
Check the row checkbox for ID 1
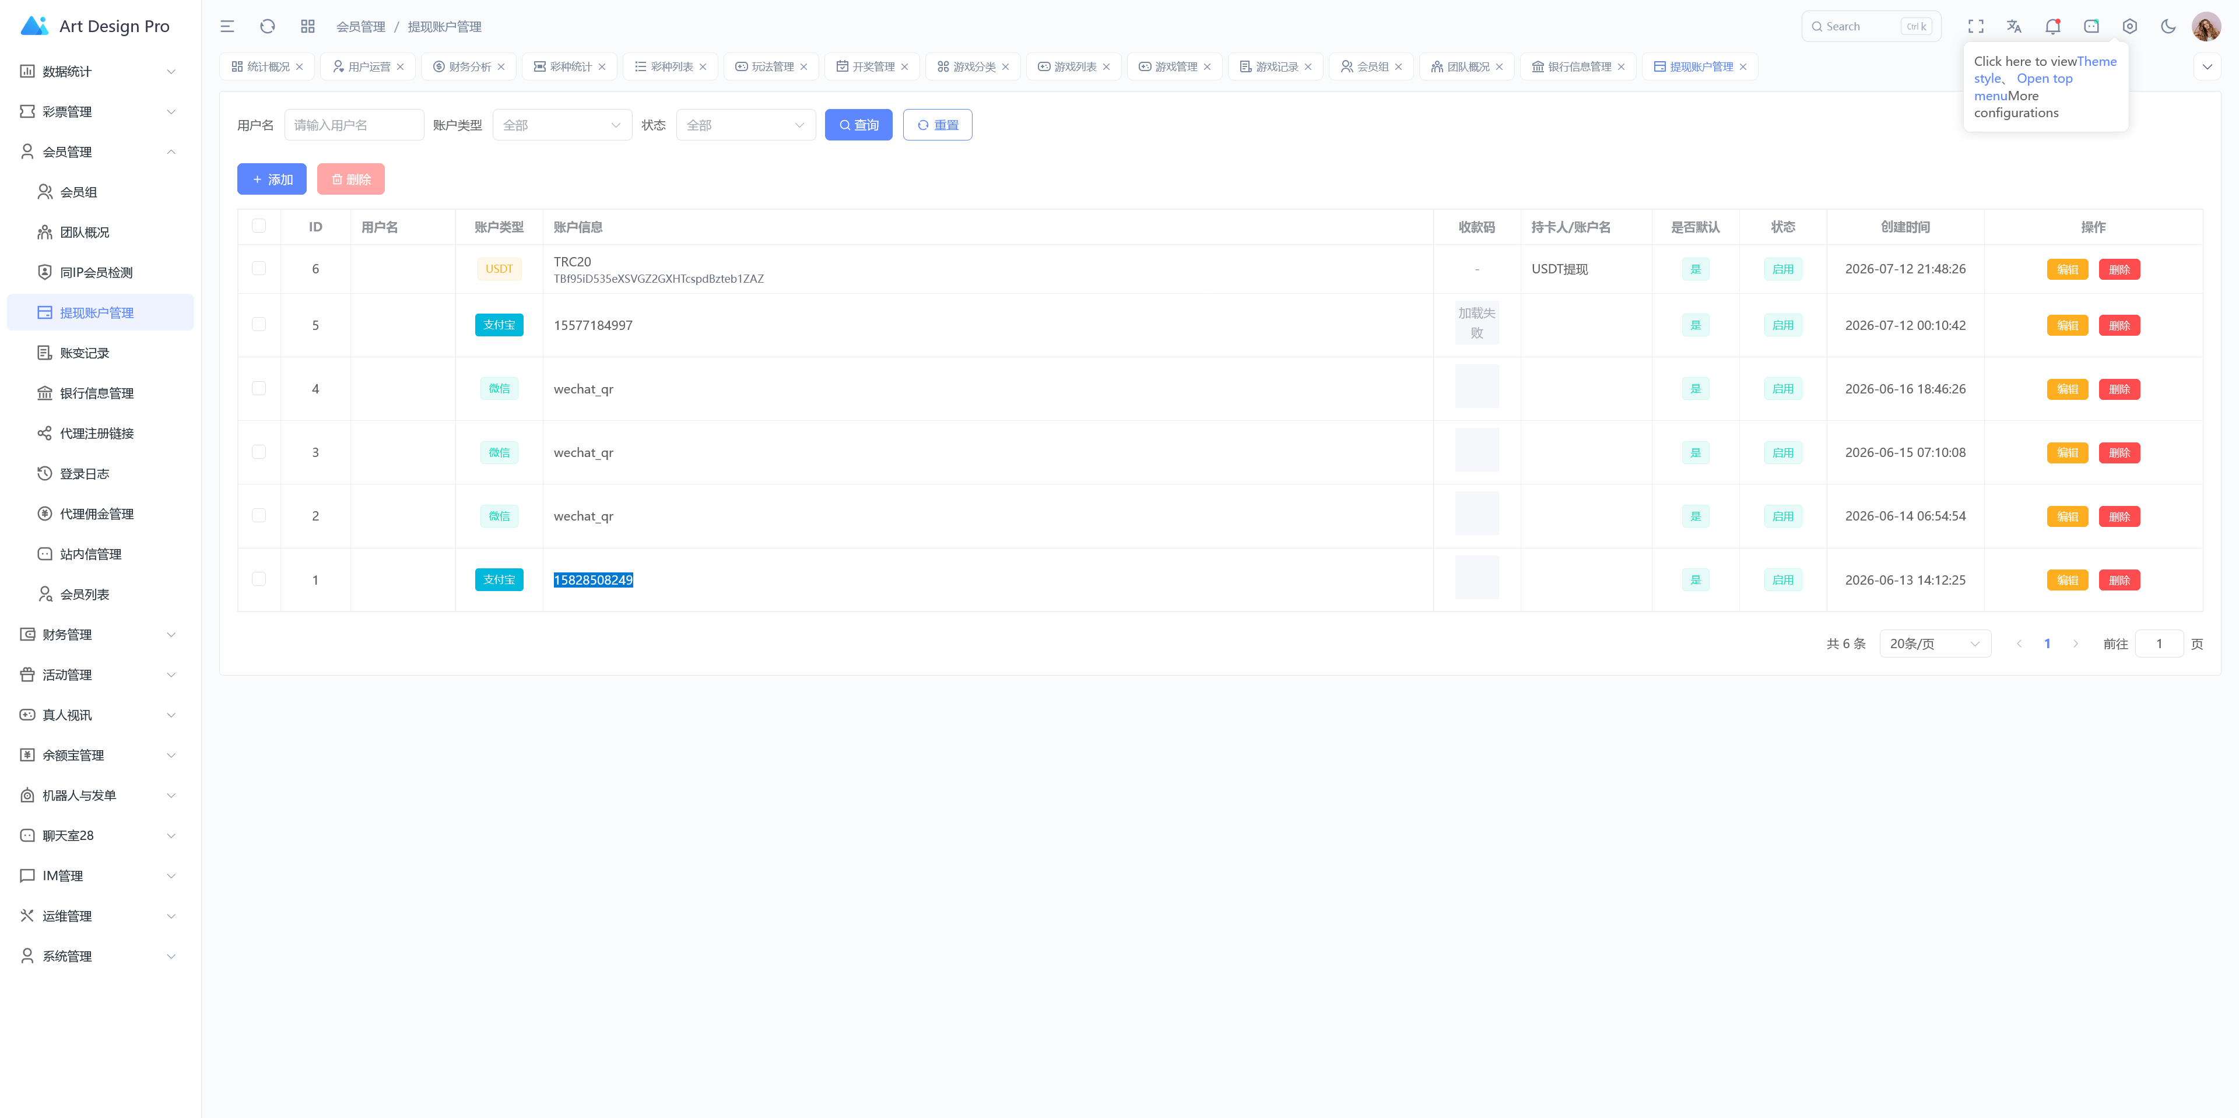(259, 579)
